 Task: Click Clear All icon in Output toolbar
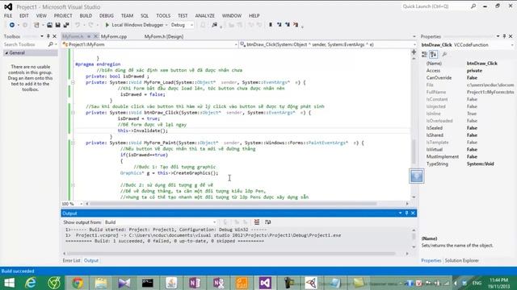pos(257,222)
